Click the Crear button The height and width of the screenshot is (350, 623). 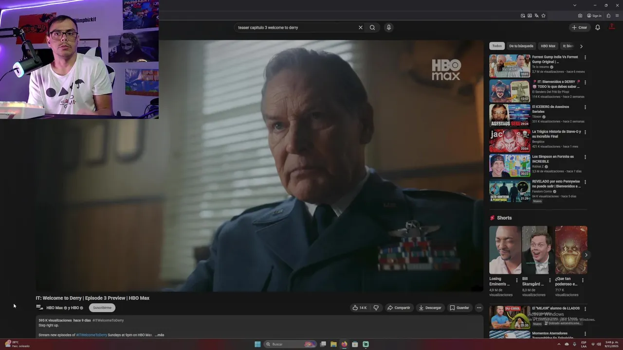pyautogui.click(x=579, y=28)
